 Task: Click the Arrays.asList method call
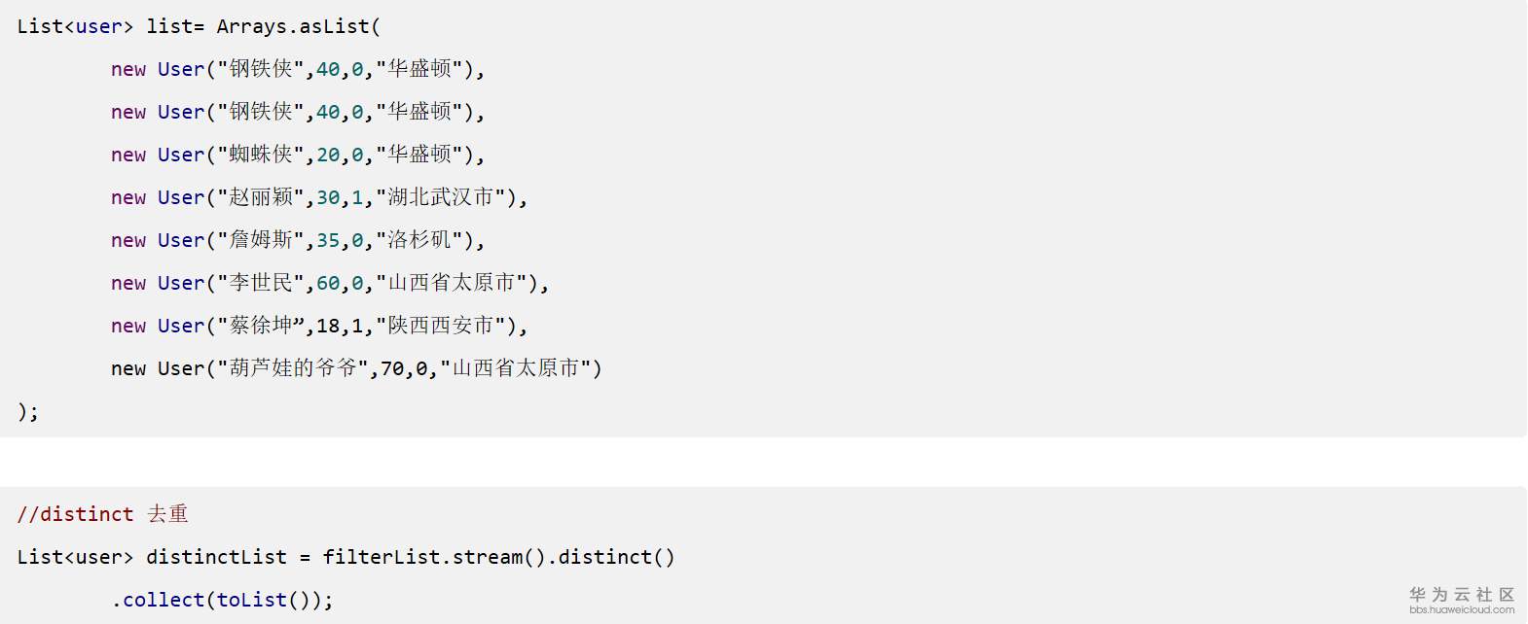coord(292,26)
